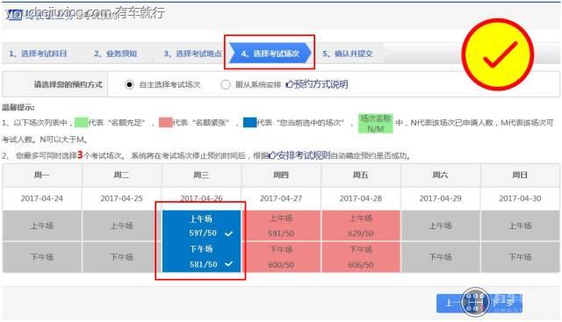562x322 pixels.
Task: Click the red 名额紧张 legend swatch
Action: (166, 123)
